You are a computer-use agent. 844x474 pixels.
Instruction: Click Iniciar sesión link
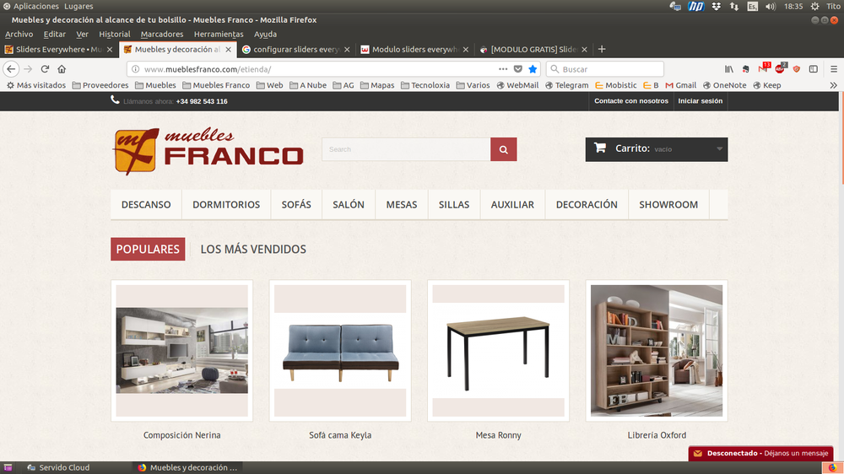(x=700, y=100)
